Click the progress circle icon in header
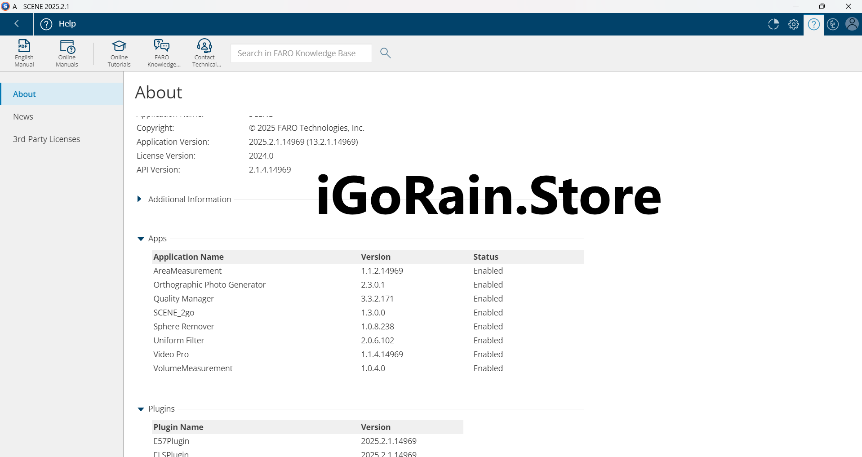This screenshot has width=862, height=457. click(773, 24)
